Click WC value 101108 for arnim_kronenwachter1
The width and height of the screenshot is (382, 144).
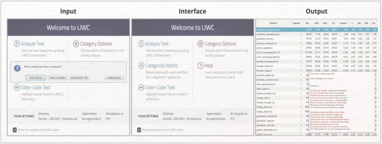click(308, 52)
